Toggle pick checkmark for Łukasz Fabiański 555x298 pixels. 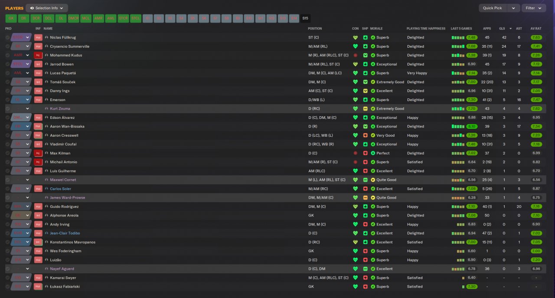coord(7,286)
